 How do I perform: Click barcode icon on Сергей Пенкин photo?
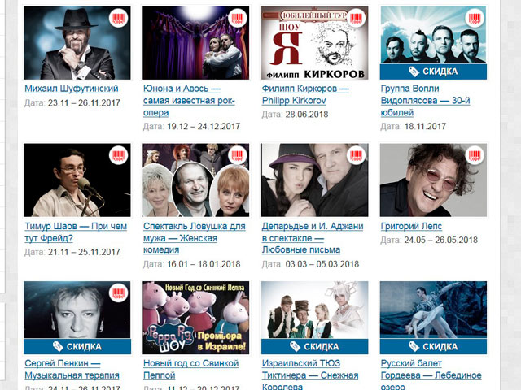(119, 292)
